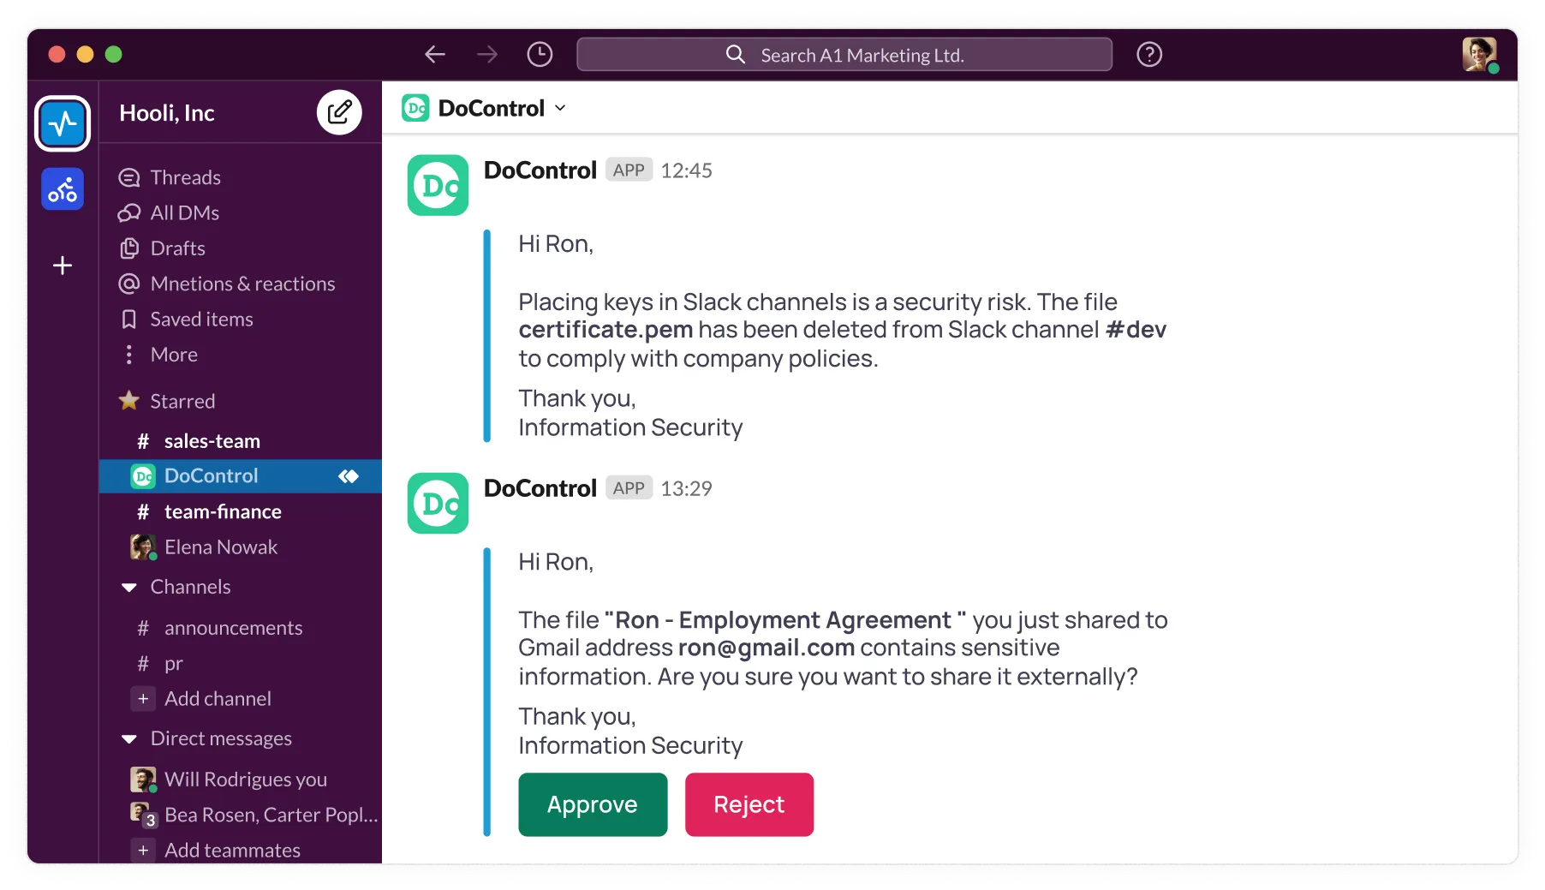Click Add teammates
1545x890 pixels.
pyautogui.click(x=232, y=849)
